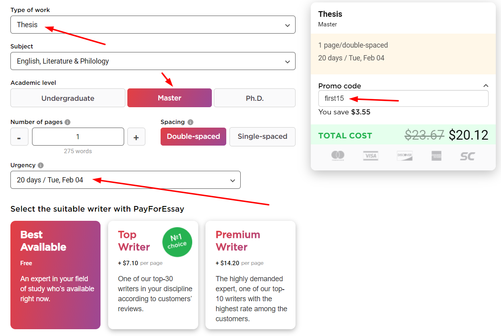Select the Top Writer card
Viewport: 501px width, 336px height.
tap(153, 275)
